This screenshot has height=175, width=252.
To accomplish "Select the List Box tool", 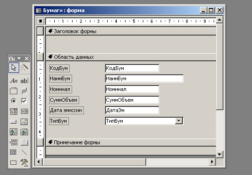I will (x=24, y=111).
